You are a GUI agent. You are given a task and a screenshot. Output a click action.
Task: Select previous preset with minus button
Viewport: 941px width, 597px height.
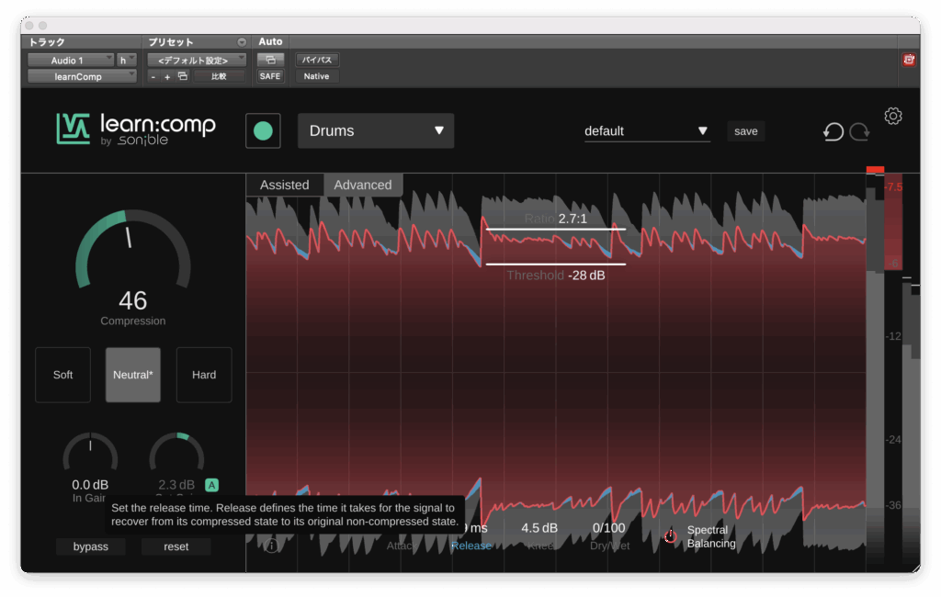pyautogui.click(x=153, y=77)
